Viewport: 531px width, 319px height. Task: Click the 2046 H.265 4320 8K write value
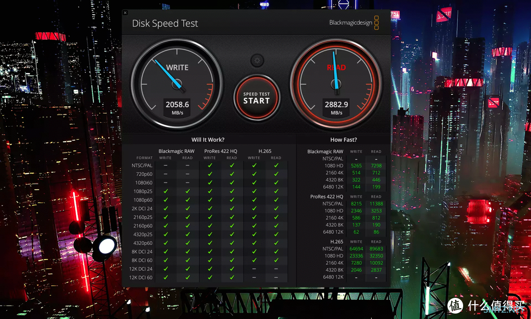pos(356,270)
